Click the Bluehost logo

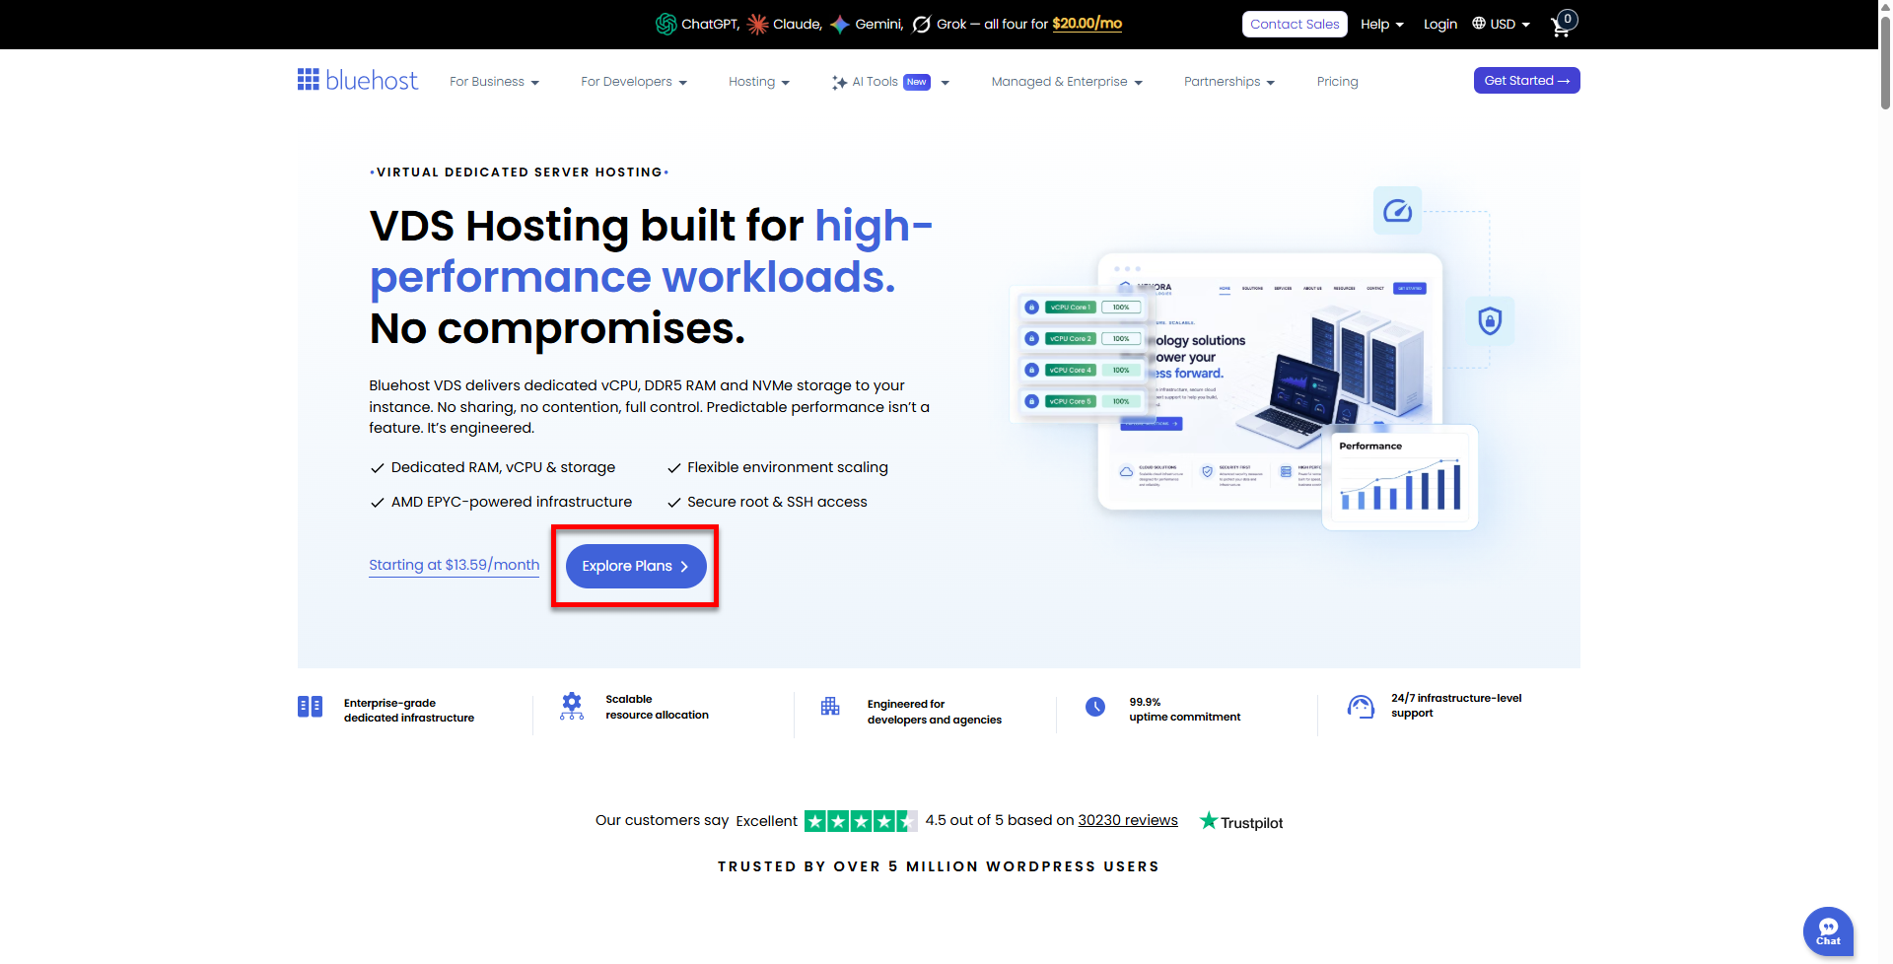(357, 80)
